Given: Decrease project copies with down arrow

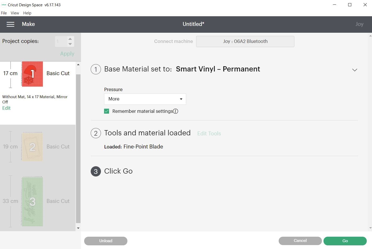Looking at the screenshot, I should 70,44.
